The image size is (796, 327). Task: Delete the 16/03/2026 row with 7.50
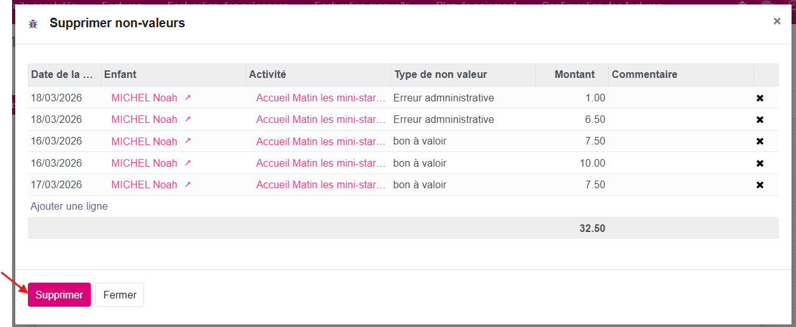(760, 141)
